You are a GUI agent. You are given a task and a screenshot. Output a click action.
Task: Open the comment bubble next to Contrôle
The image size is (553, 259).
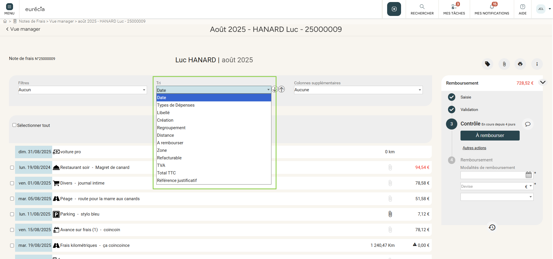click(x=528, y=124)
